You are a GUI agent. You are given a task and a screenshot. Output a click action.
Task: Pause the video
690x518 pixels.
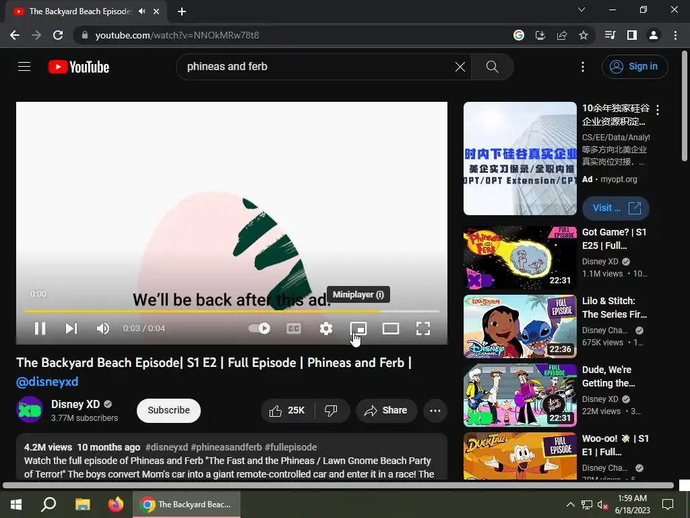click(x=40, y=328)
